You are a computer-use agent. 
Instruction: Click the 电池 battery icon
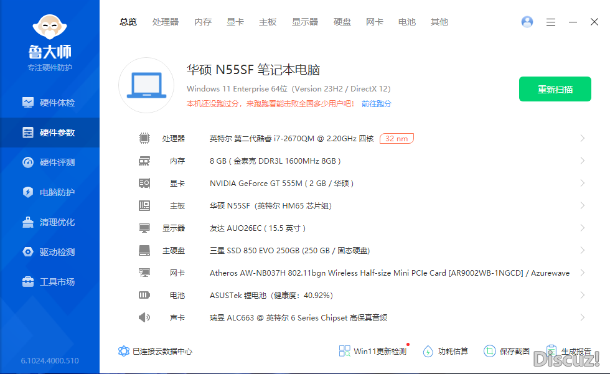click(144, 295)
